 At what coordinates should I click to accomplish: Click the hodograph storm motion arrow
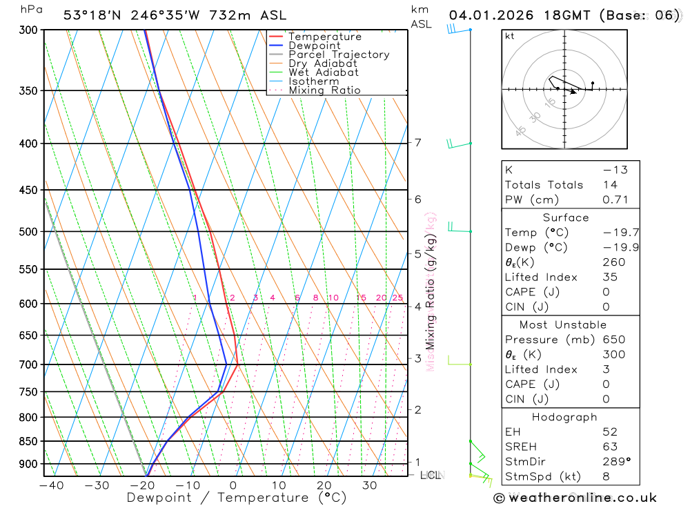573,92
